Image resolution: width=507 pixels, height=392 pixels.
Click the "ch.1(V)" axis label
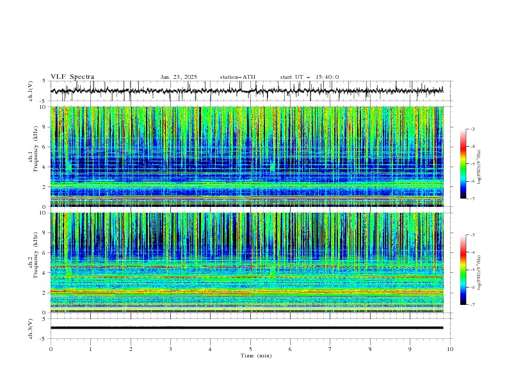[x=31, y=91]
